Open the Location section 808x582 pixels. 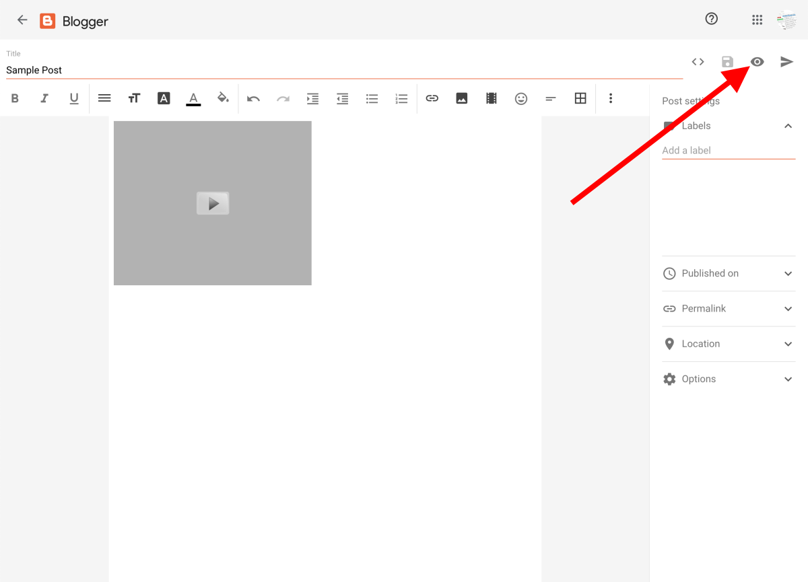click(729, 344)
